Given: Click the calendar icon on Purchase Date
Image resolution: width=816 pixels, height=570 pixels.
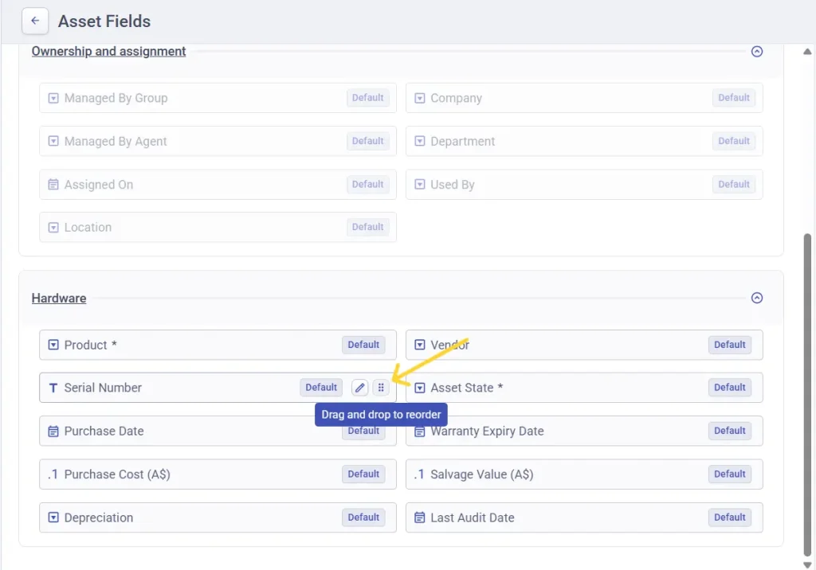Looking at the screenshot, I should [x=53, y=430].
